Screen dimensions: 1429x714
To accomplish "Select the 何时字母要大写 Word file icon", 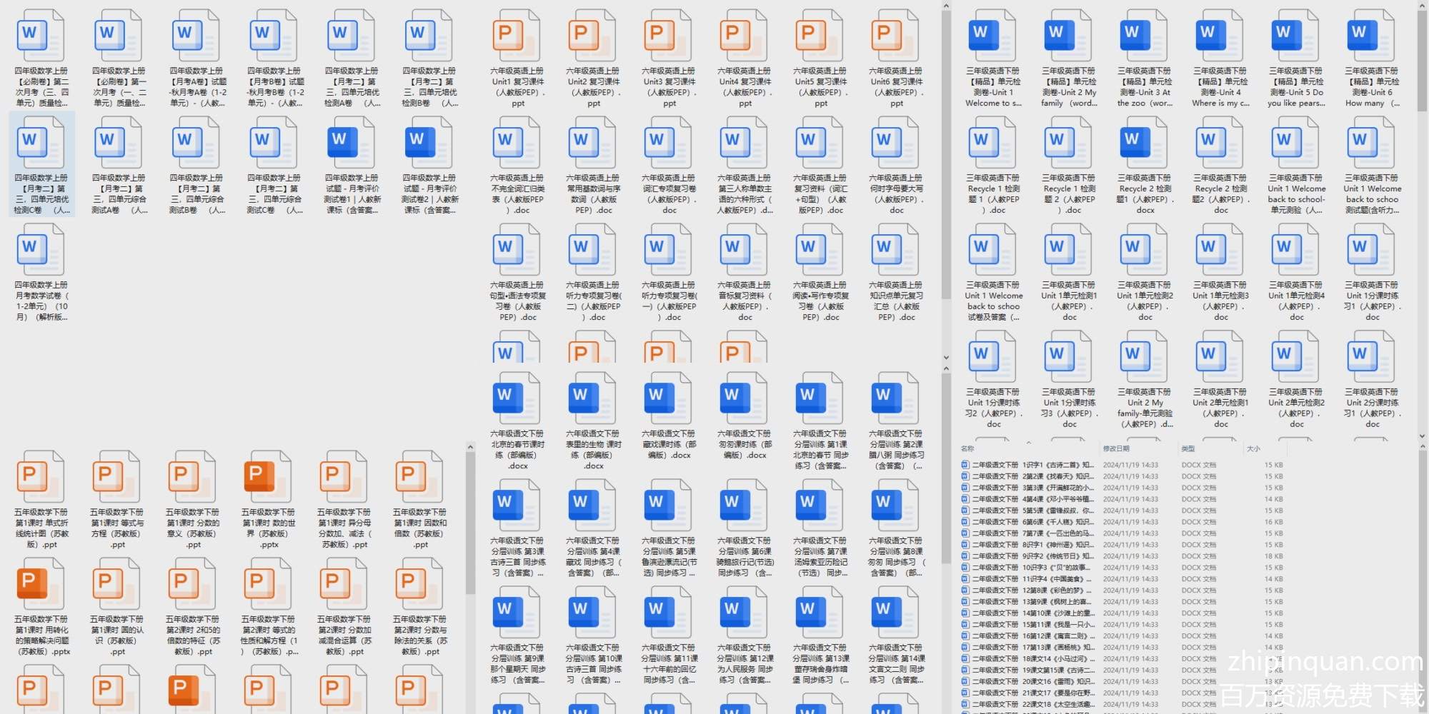I will [x=896, y=143].
